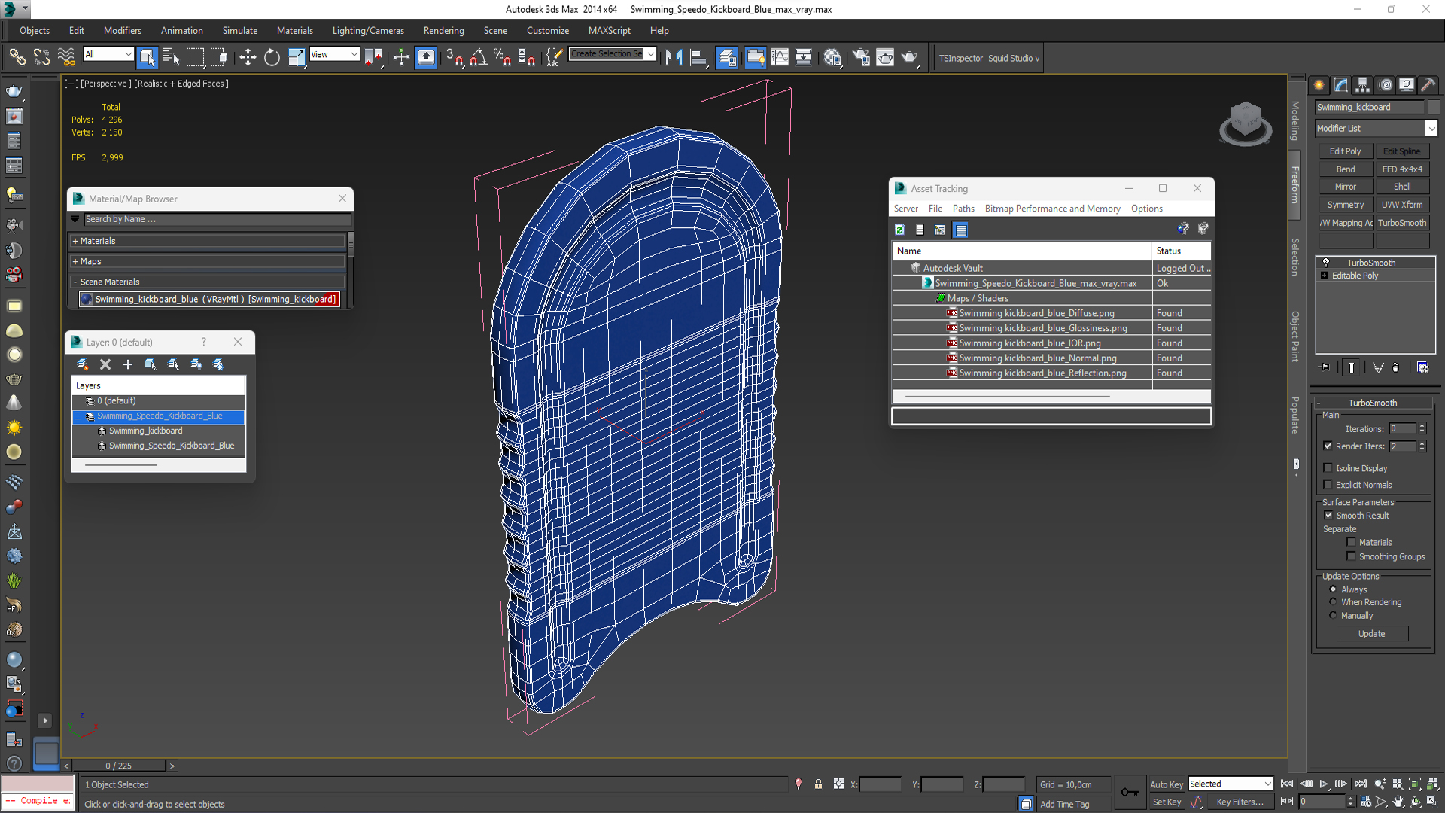This screenshot has width=1445, height=813.
Task: Click the Refresh icon in Asset Tracking
Action: (x=899, y=230)
